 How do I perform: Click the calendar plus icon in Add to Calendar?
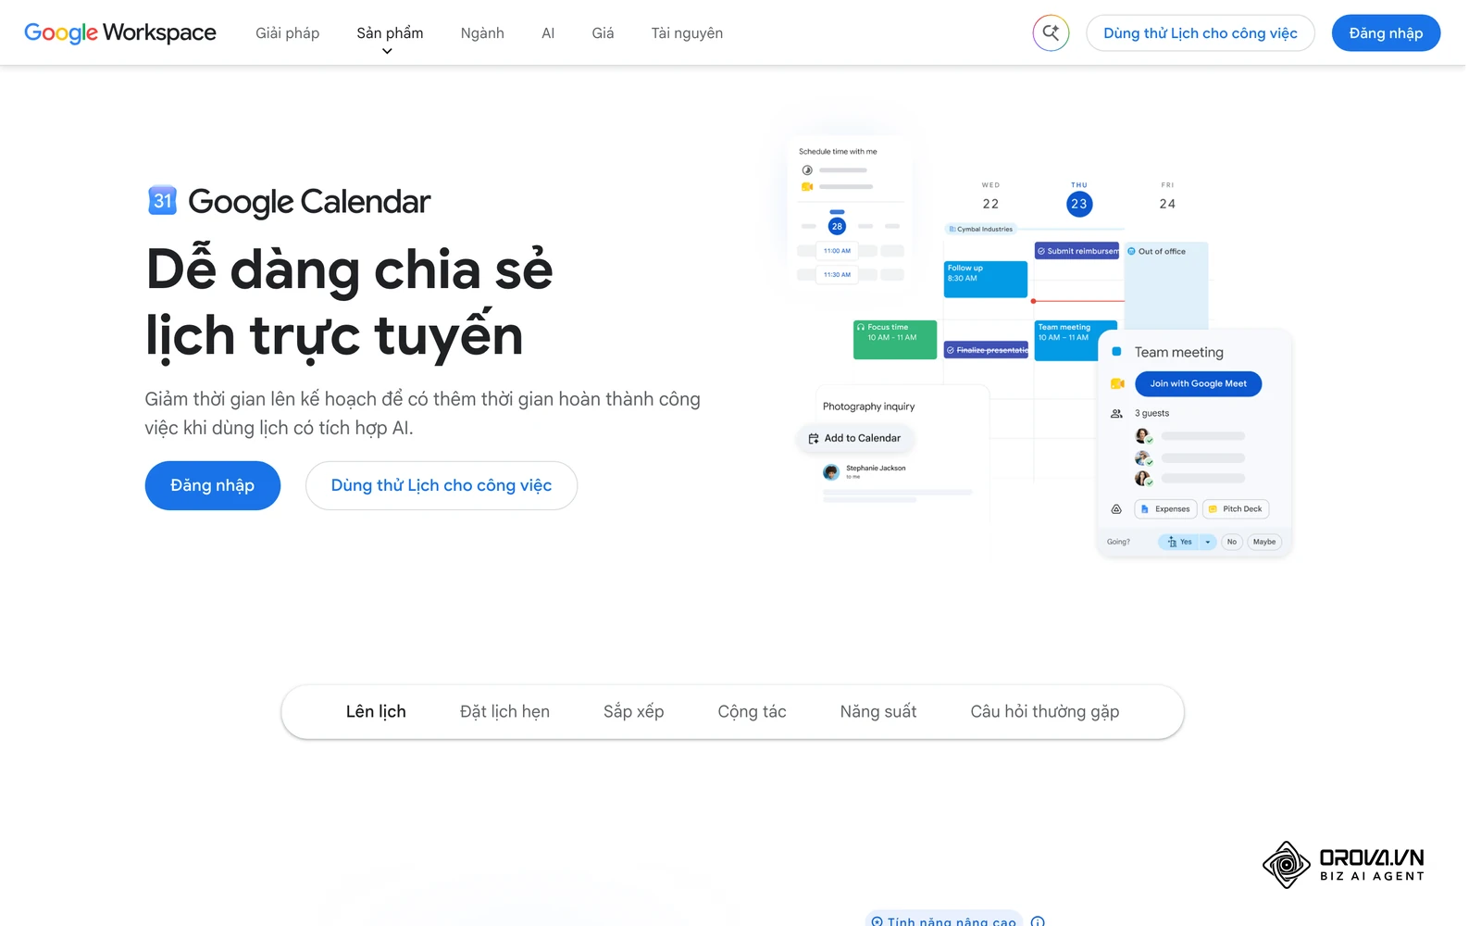[x=814, y=439]
